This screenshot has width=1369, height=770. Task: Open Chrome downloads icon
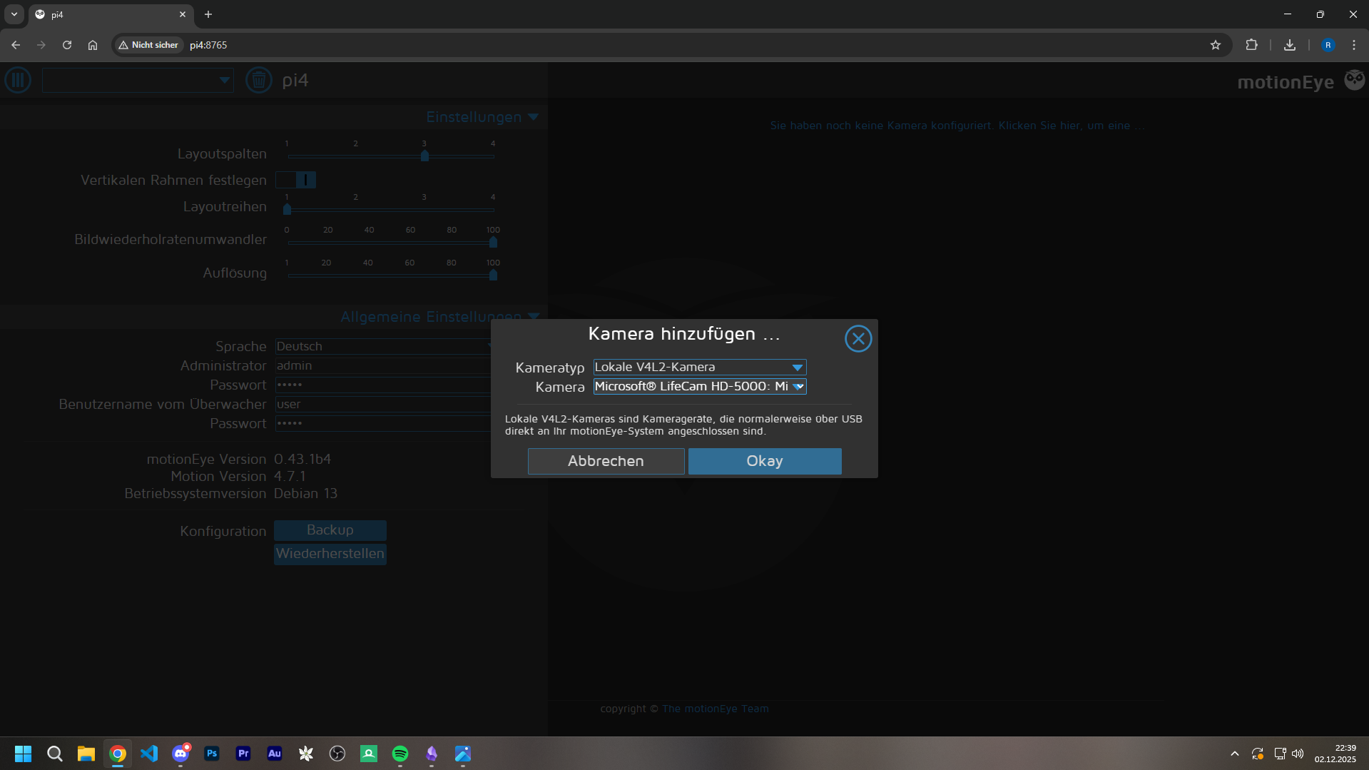click(1289, 45)
